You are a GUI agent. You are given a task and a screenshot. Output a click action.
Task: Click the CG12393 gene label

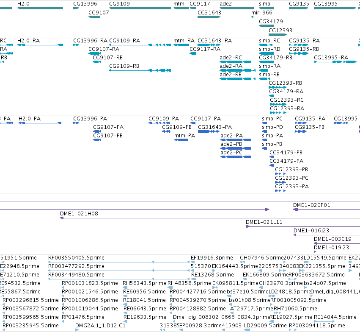click(x=280, y=31)
